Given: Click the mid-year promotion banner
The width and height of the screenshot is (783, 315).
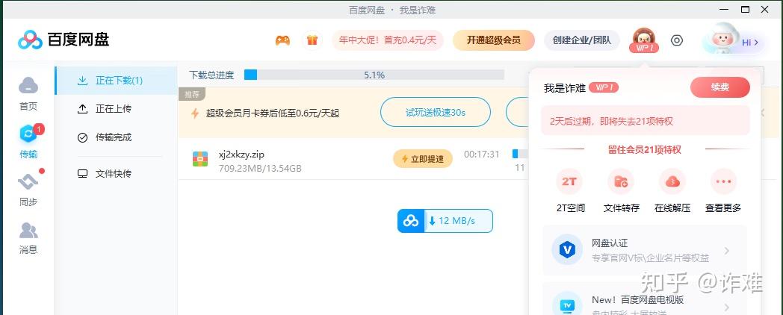Looking at the screenshot, I should pyautogui.click(x=387, y=40).
